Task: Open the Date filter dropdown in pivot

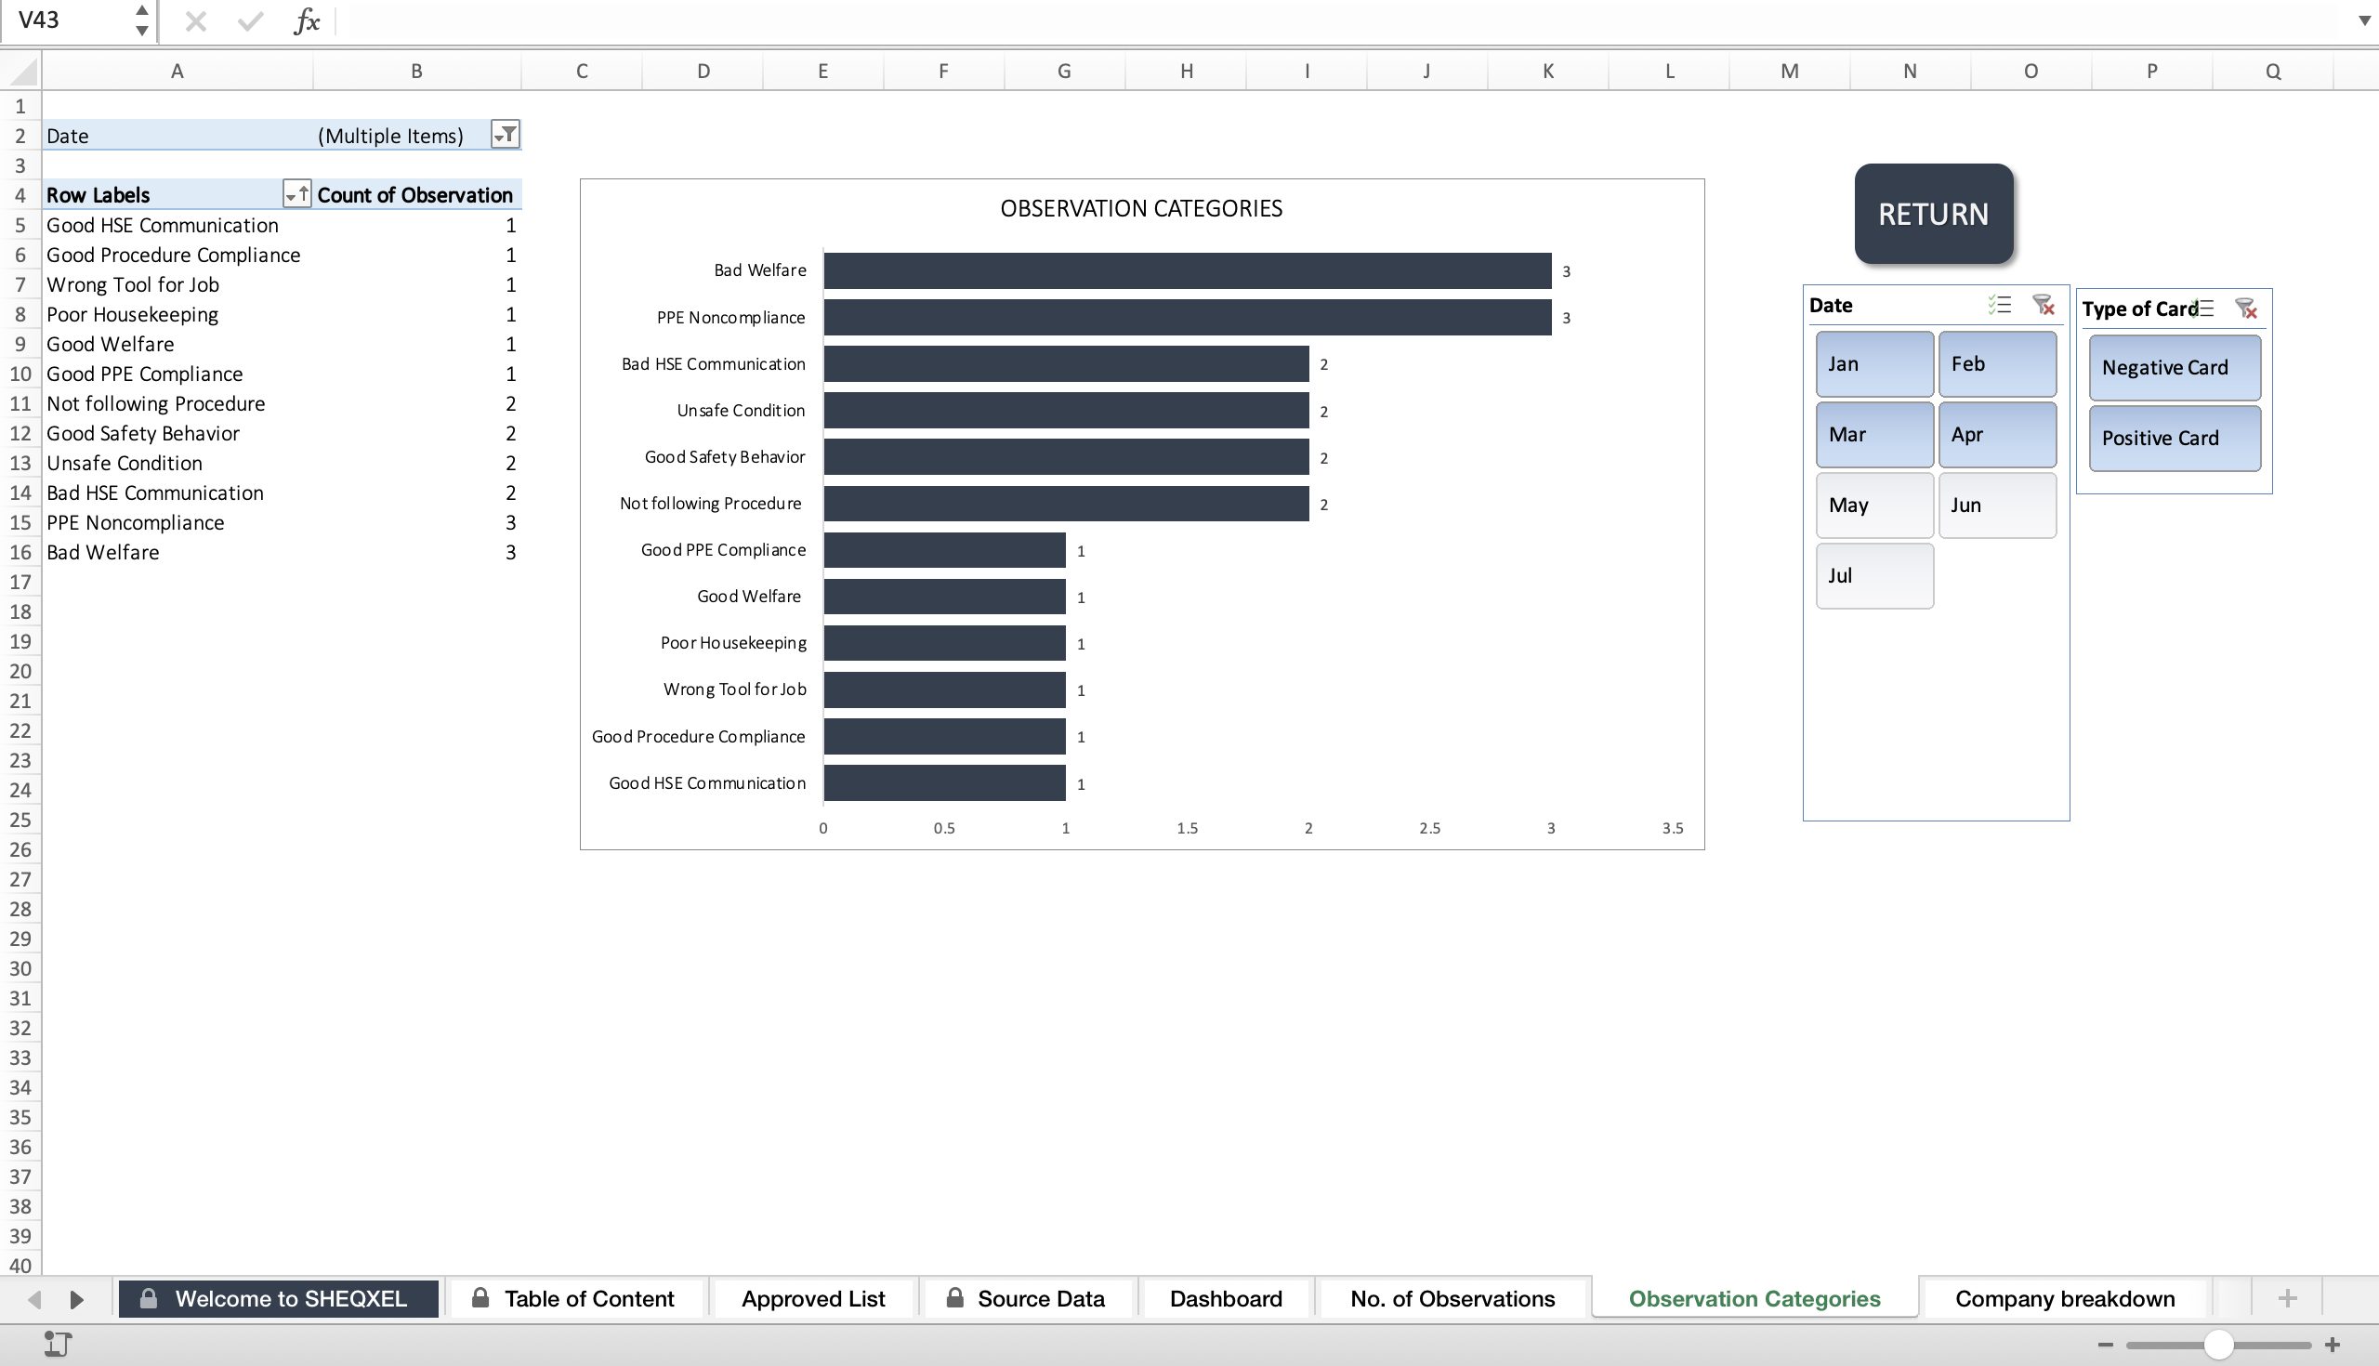Action: pos(505,135)
